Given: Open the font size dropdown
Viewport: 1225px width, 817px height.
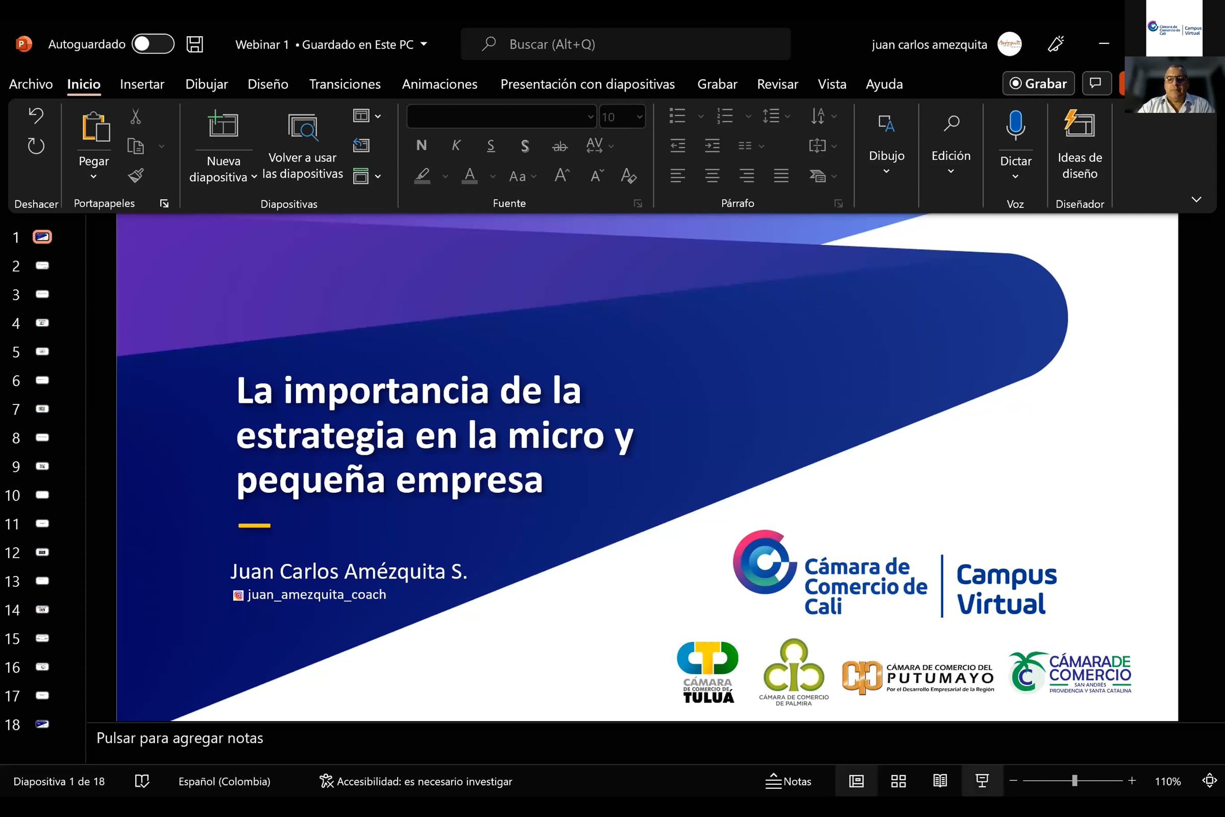Looking at the screenshot, I should coord(639,117).
